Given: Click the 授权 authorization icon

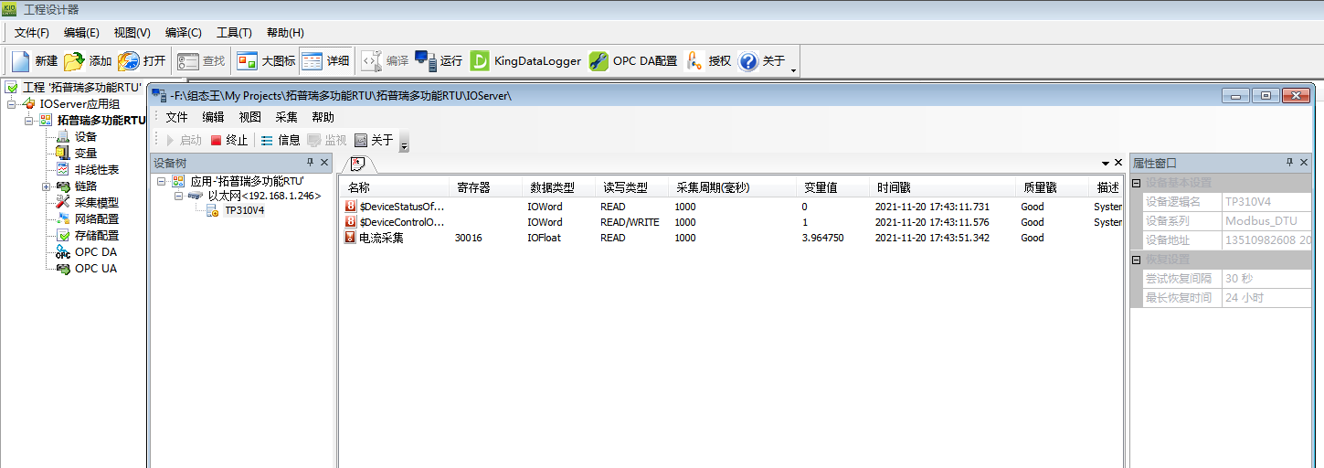Looking at the screenshot, I should tap(694, 61).
